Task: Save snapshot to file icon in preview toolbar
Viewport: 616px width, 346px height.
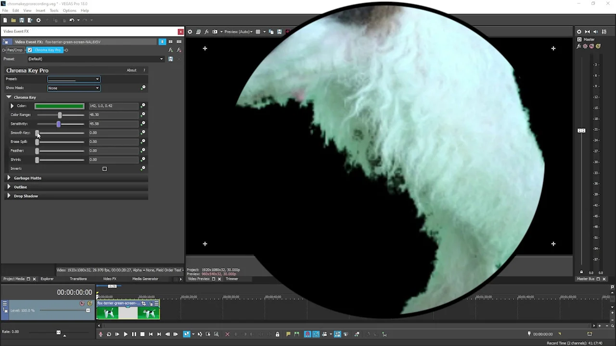Action: coord(279,32)
